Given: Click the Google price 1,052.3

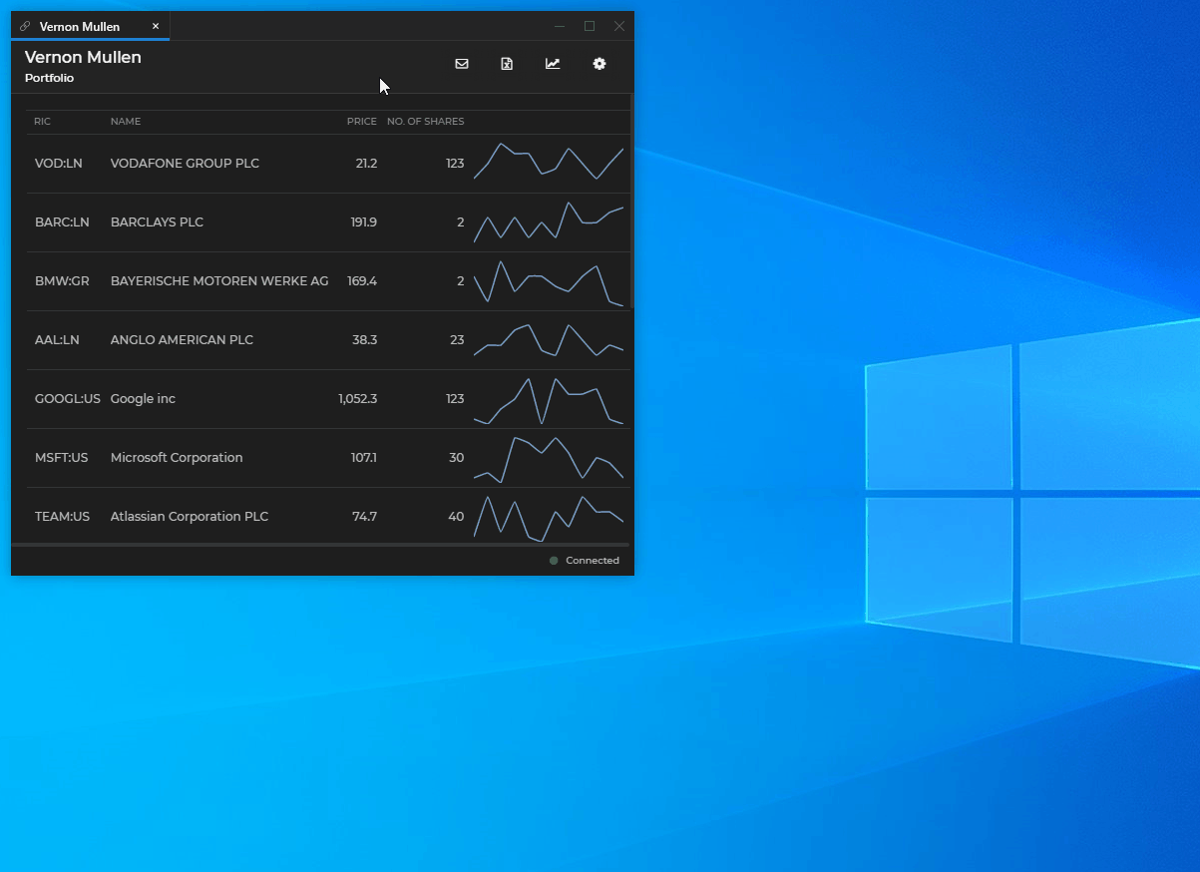Looking at the screenshot, I should [x=357, y=399].
